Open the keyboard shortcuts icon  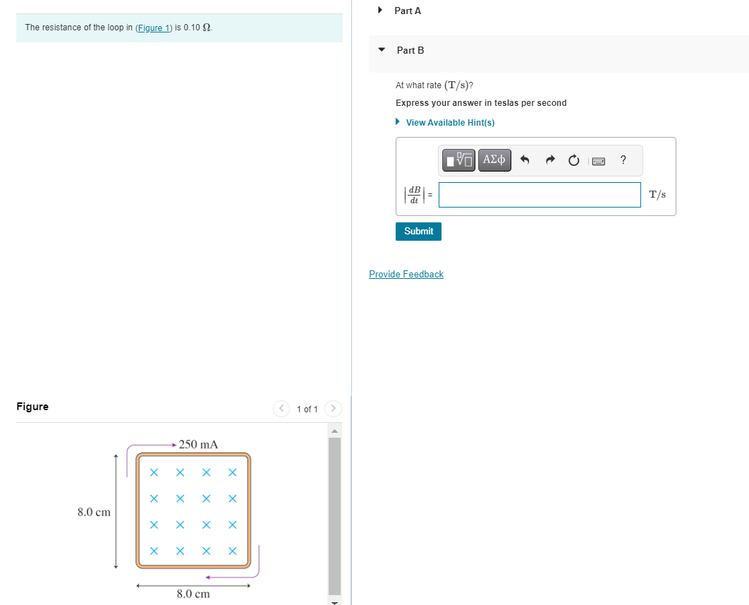[x=598, y=160]
